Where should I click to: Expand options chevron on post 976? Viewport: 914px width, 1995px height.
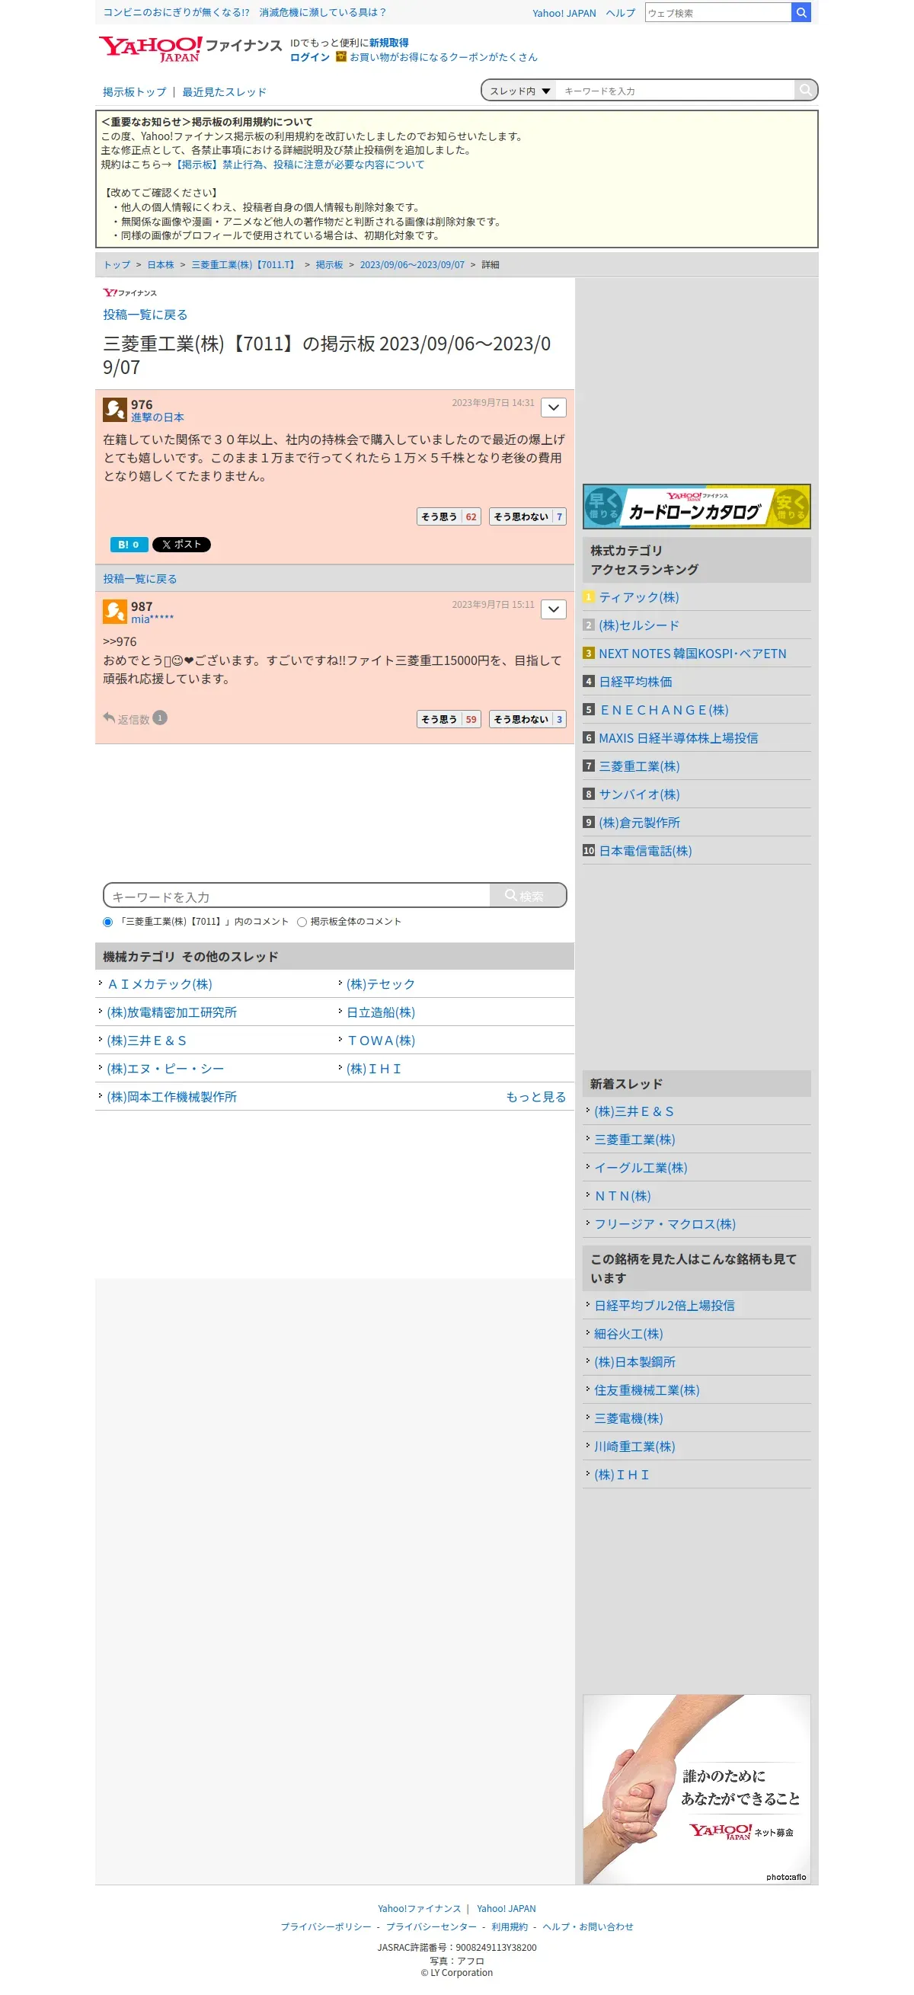pos(553,408)
